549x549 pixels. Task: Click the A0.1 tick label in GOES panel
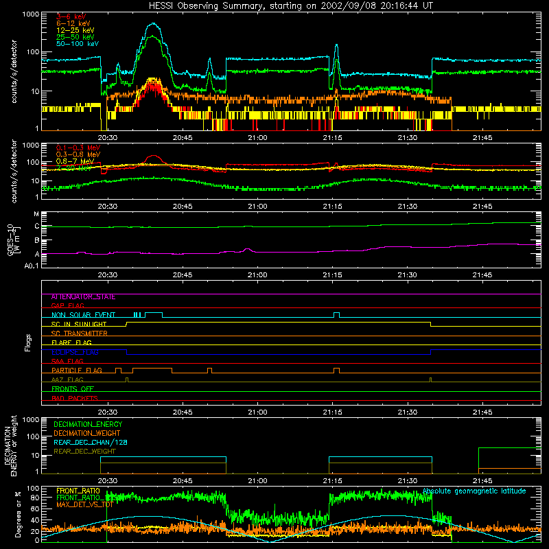coord(32,266)
